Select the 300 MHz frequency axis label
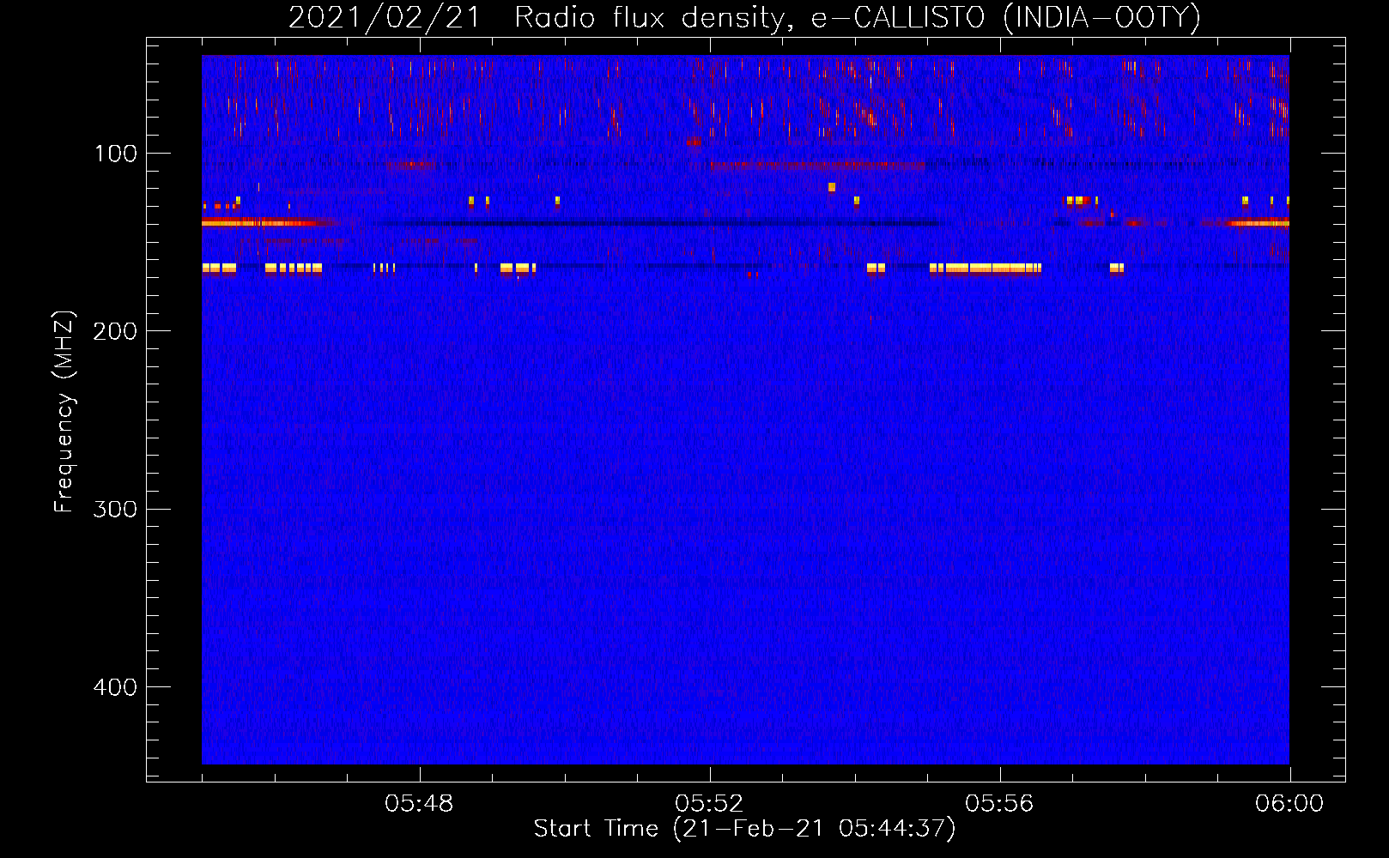1389x858 pixels. coord(115,510)
